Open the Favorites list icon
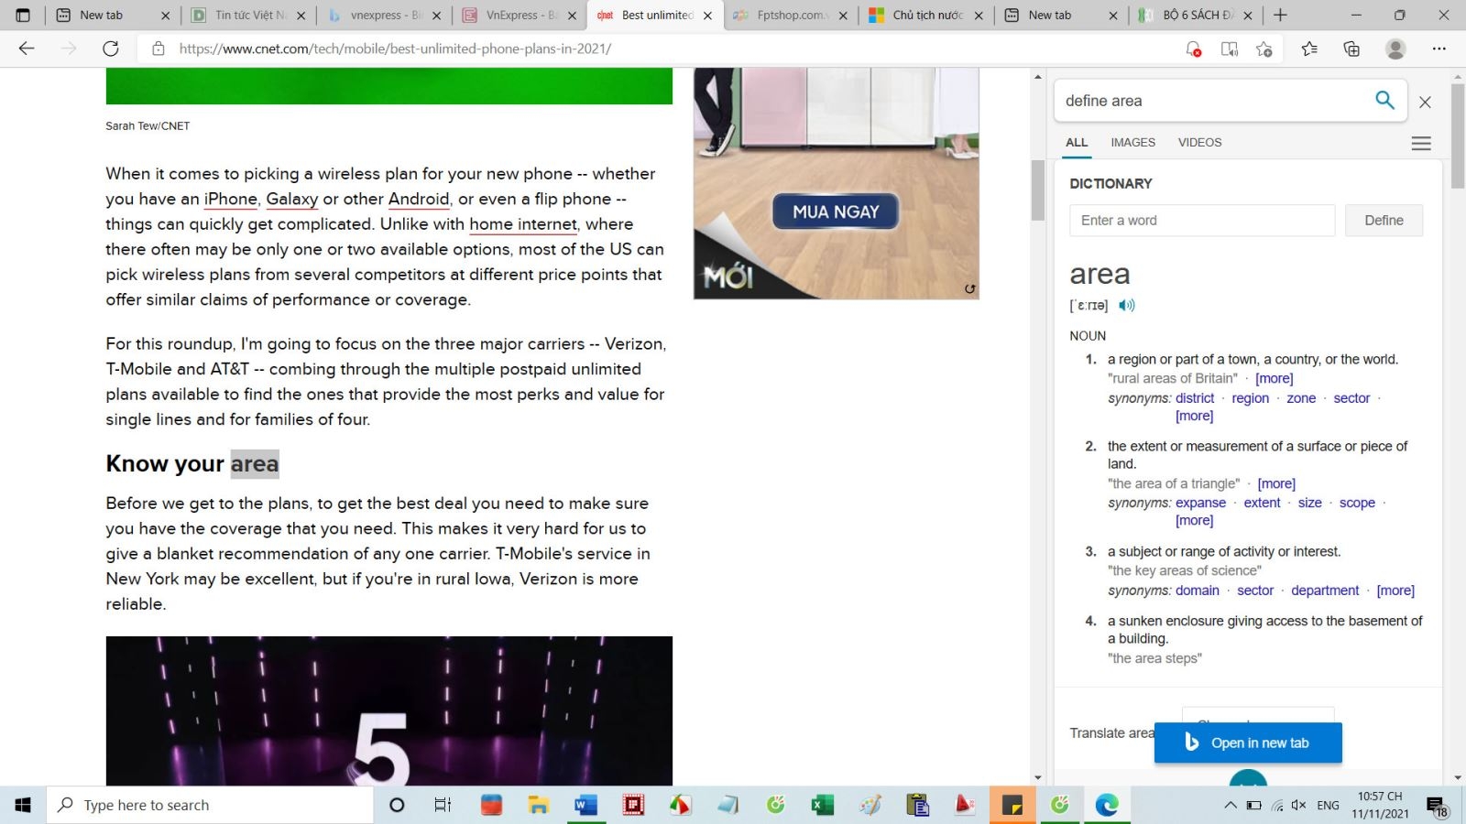This screenshot has height=824, width=1466. pyautogui.click(x=1309, y=49)
